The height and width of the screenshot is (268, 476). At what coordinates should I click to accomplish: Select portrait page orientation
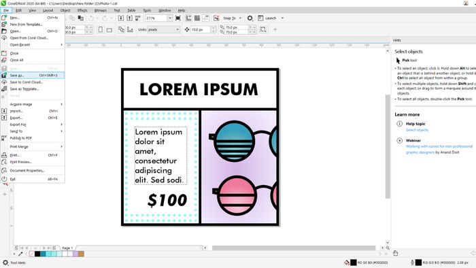[101, 29]
